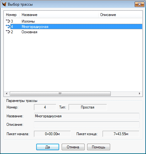The height and width of the screenshot is (154, 146).
Task: Click the route icon of Многорадиусная row
Action: pos(8,26)
